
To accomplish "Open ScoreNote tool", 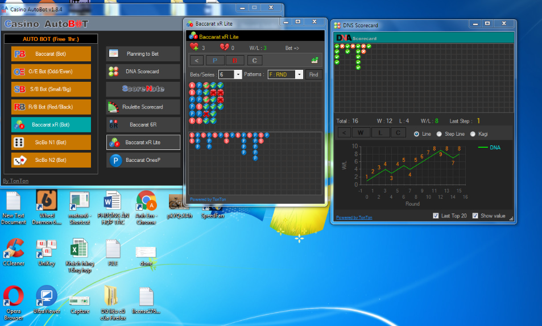I will [143, 89].
